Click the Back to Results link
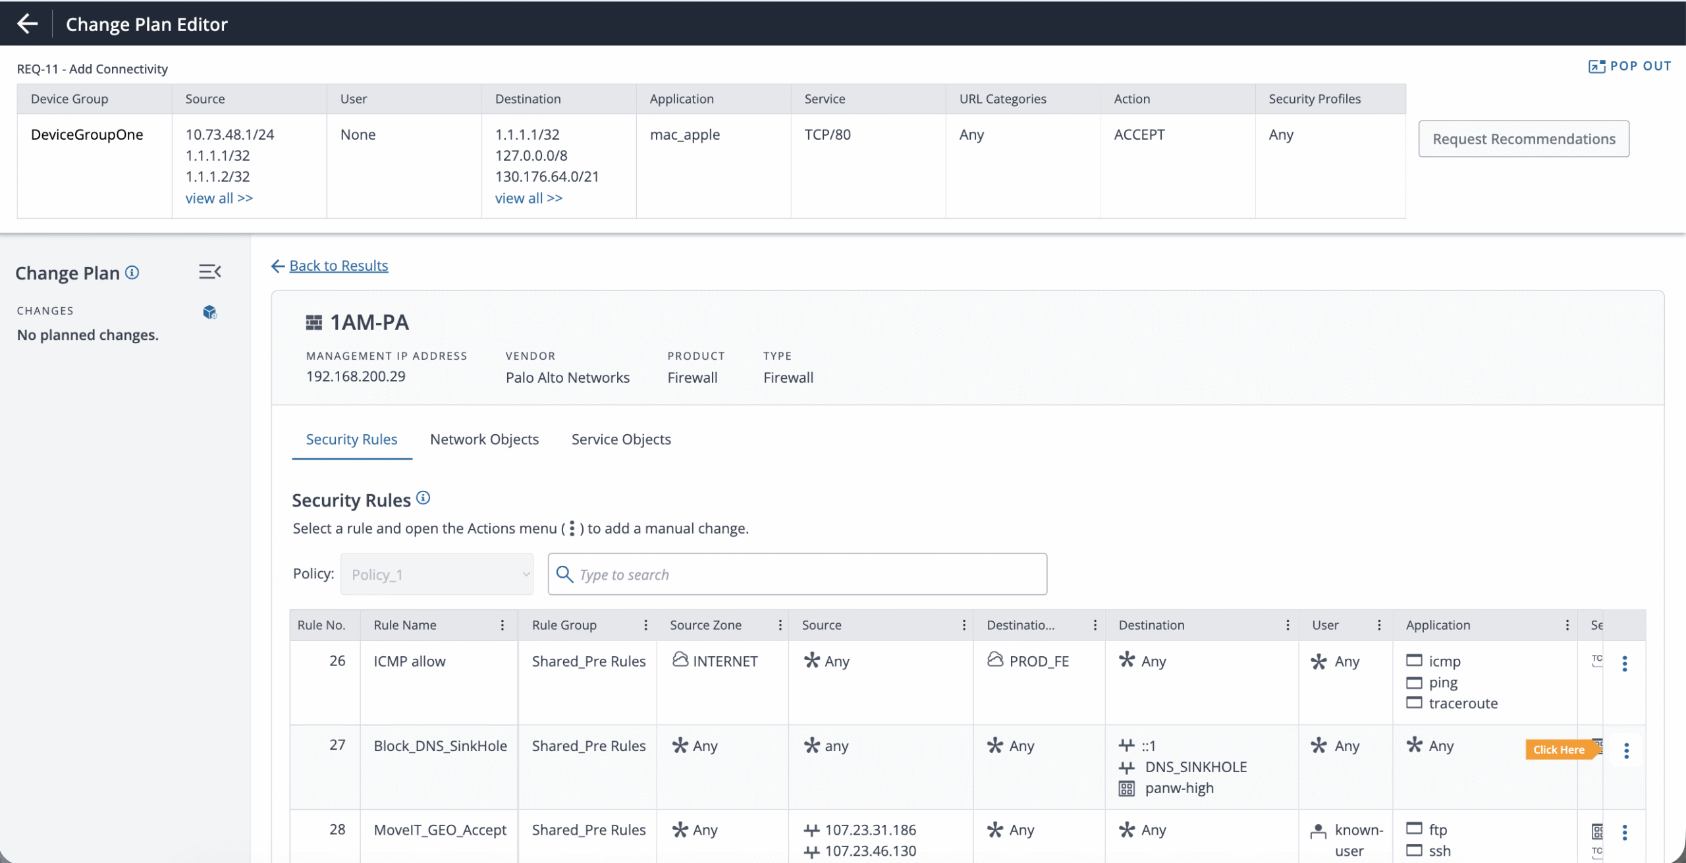This screenshot has height=863, width=1686. tap(339, 265)
